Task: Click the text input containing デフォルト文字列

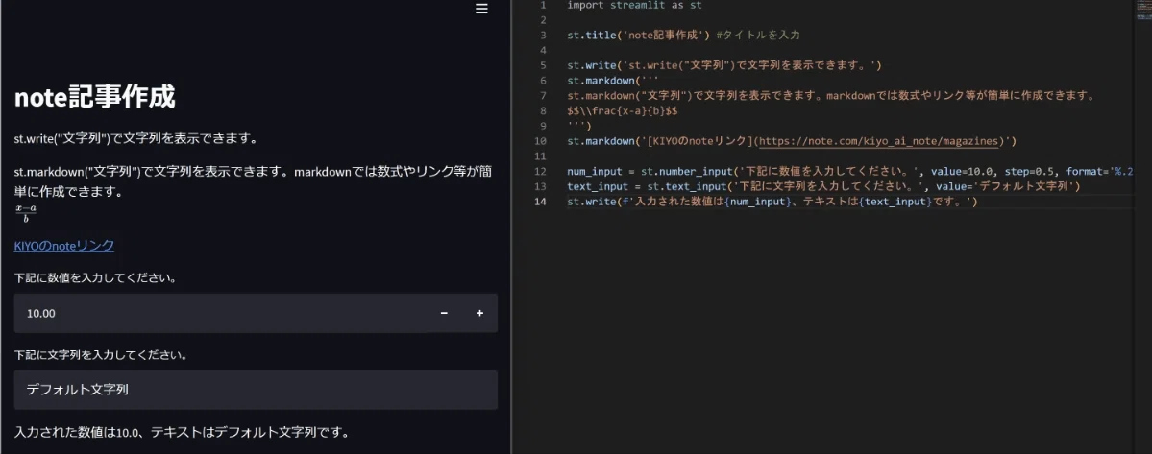Action: (x=256, y=390)
